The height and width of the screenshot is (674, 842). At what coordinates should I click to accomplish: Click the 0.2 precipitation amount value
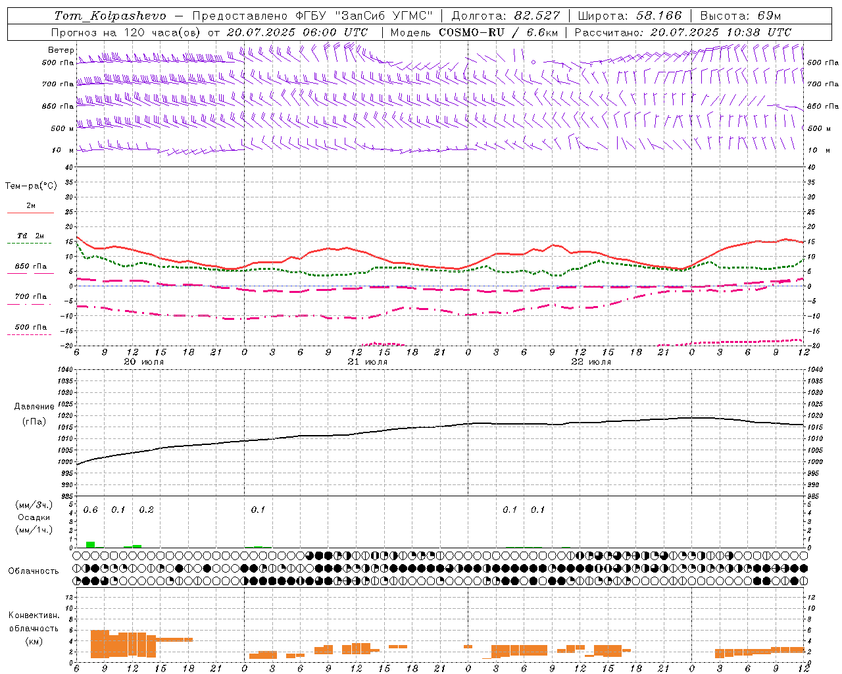pyautogui.click(x=146, y=510)
